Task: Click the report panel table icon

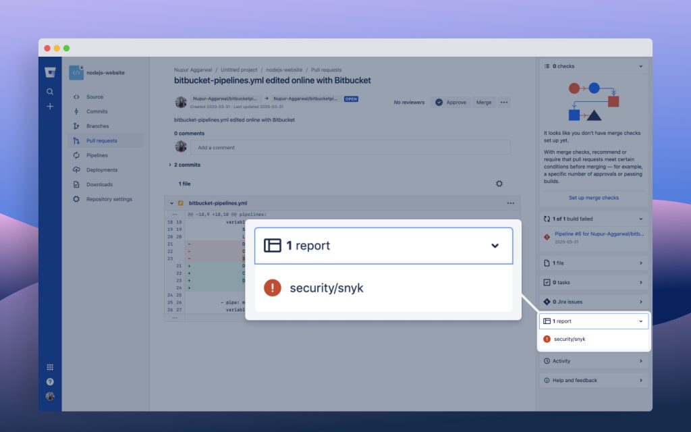Action: pos(547,321)
